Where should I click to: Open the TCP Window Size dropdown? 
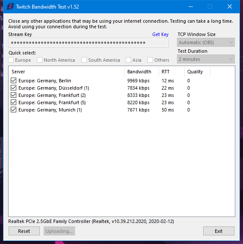pos(206,42)
